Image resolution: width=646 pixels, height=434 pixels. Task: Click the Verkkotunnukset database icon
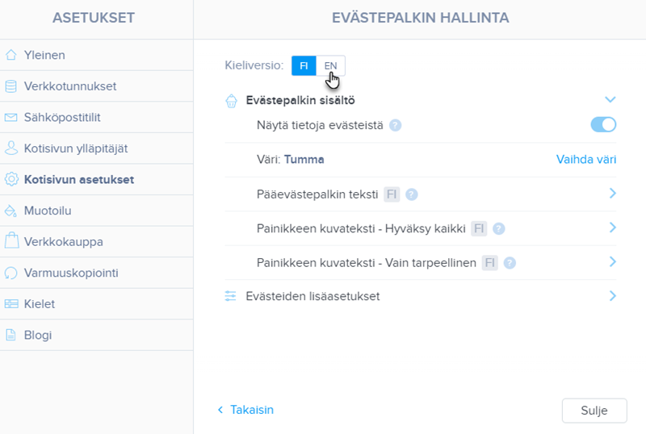pyautogui.click(x=10, y=86)
